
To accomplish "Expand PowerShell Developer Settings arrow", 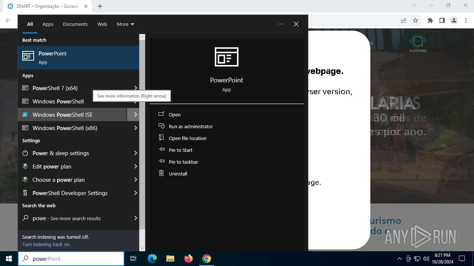I will pyautogui.click(x=136, y=193).
